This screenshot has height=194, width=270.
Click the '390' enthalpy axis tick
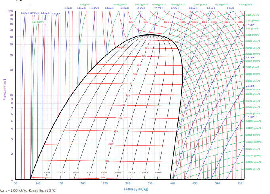(150, 183)
